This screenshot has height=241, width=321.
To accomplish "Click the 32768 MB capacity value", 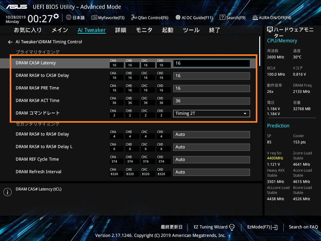I will [x=302, y=109].
